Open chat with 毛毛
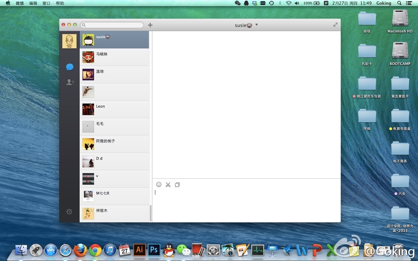418x261 pixels. tap(114, 126)
